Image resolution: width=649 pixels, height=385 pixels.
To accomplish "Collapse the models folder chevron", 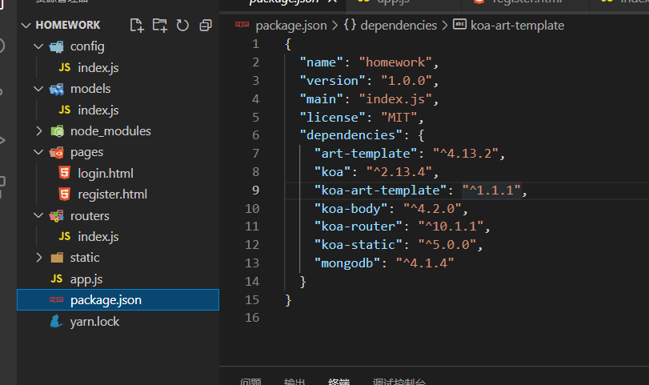I will click(38, 89).
